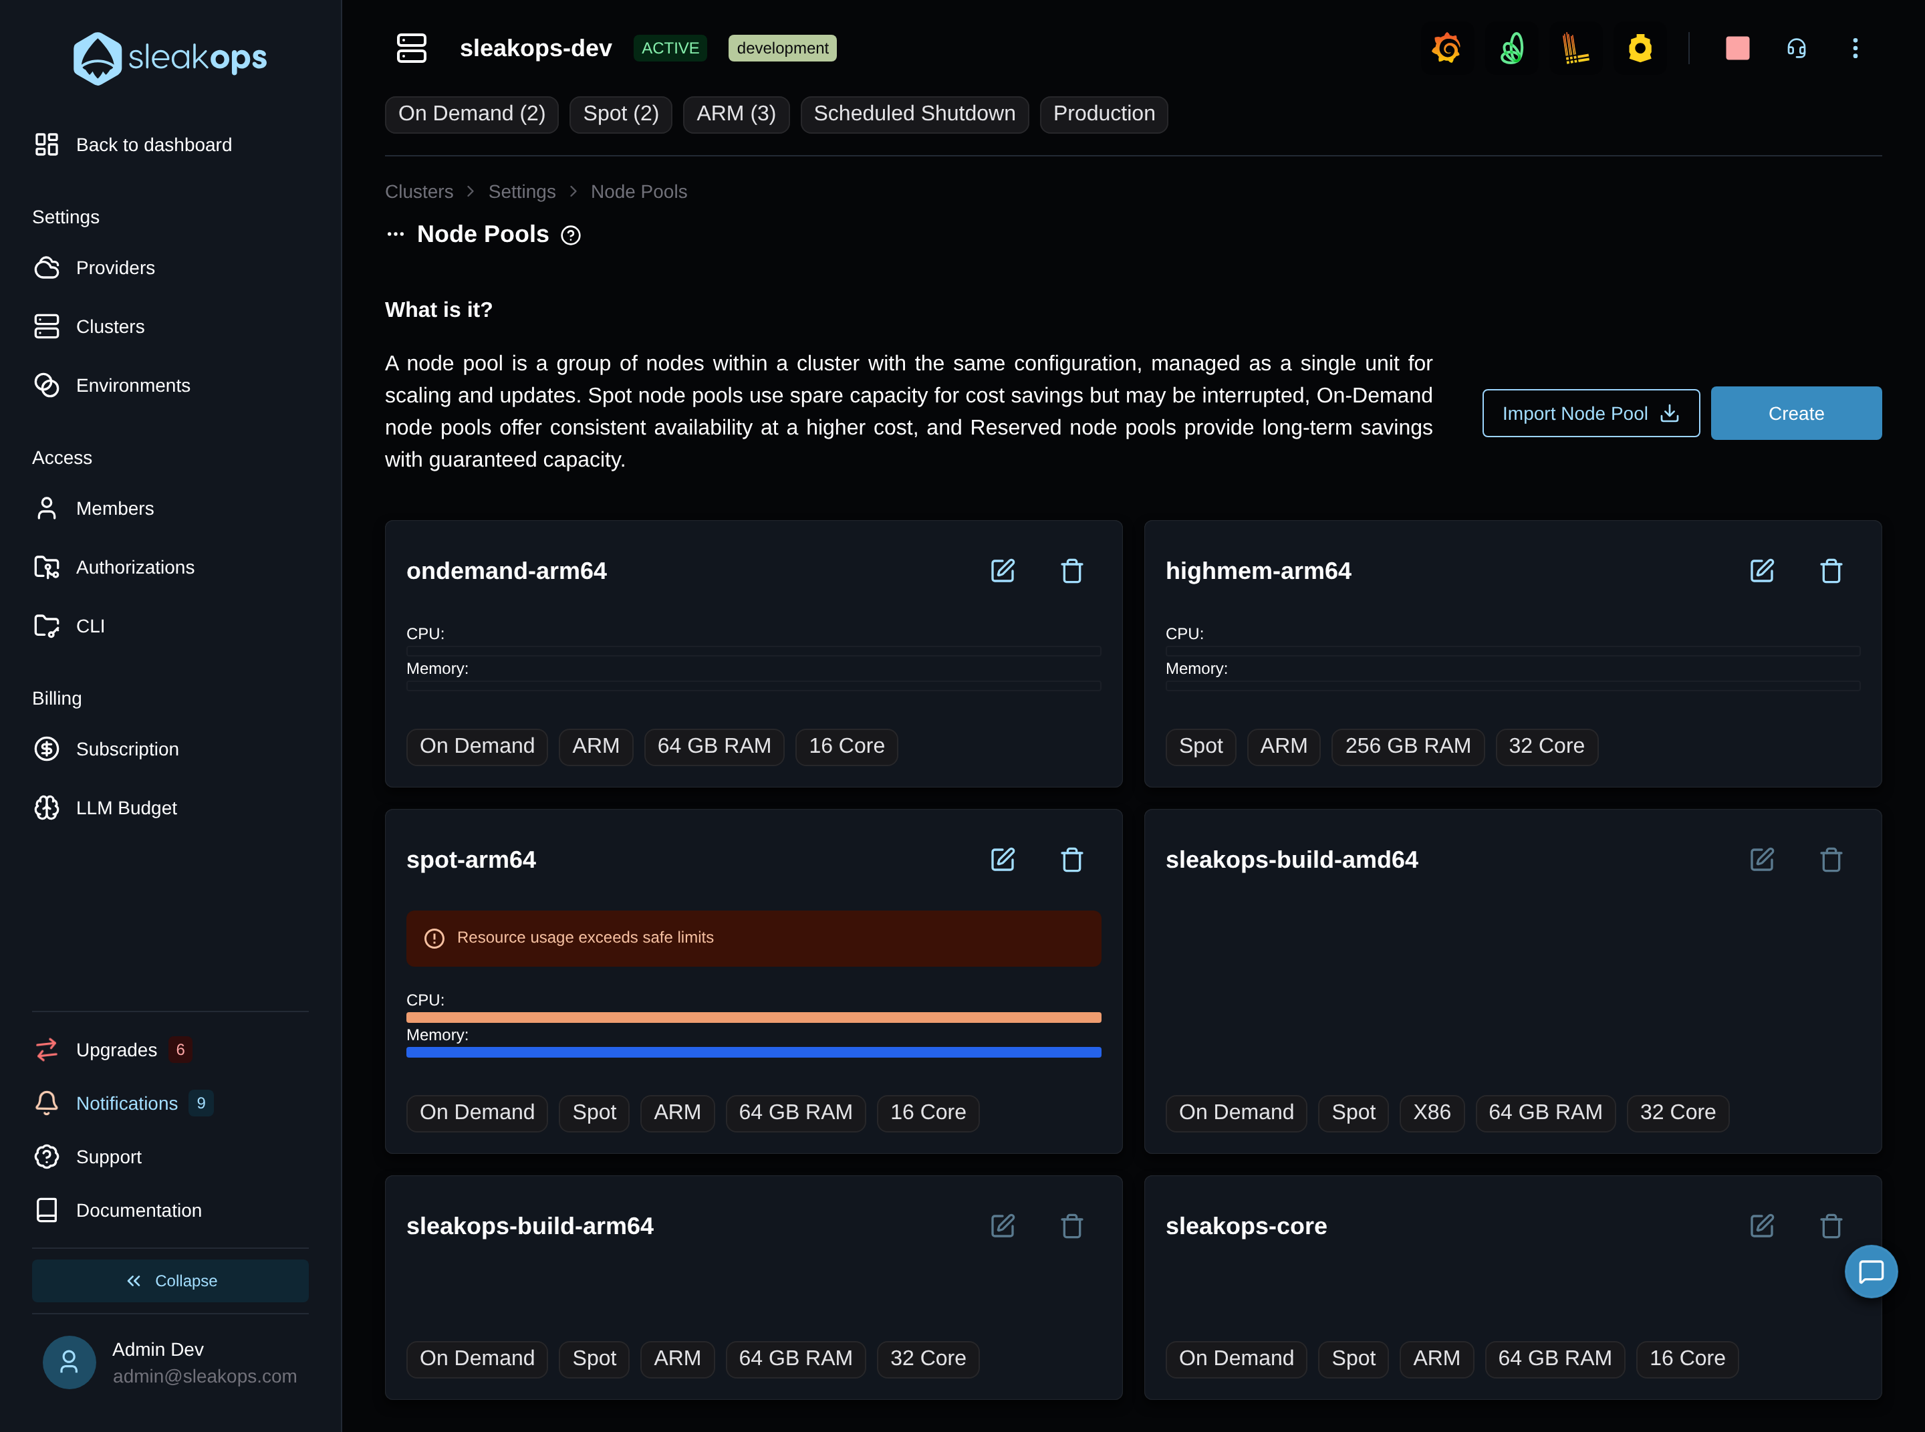Click Settings breadcrumb link
This screenshot has height=1432, width=1925.
point(522,192)
